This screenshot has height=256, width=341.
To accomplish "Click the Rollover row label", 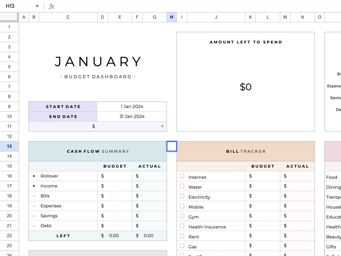I will click(x=49, y=176).
